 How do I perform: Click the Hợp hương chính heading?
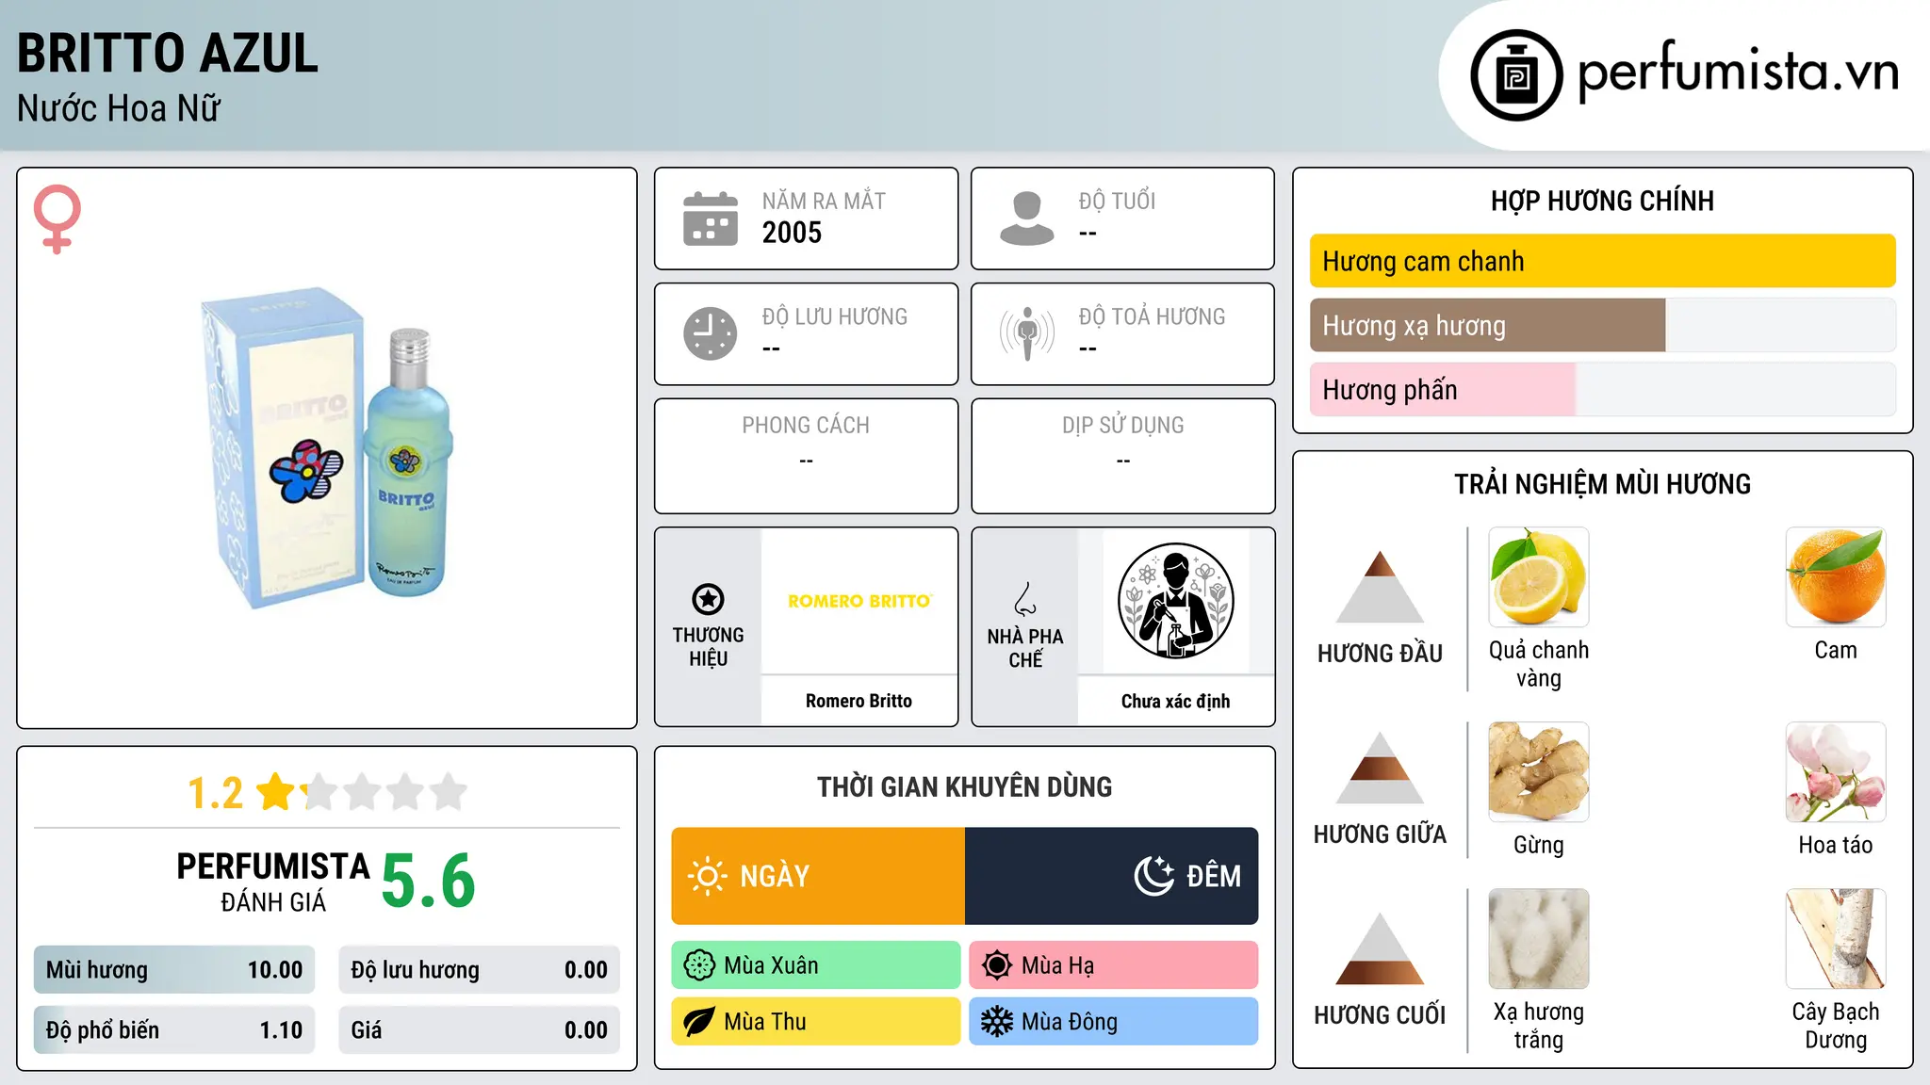click(x=1602, y=201)
